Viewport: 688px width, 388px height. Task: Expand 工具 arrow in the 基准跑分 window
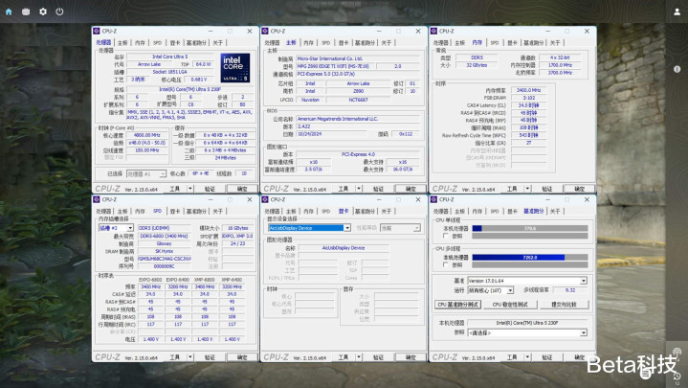(527, 357)
